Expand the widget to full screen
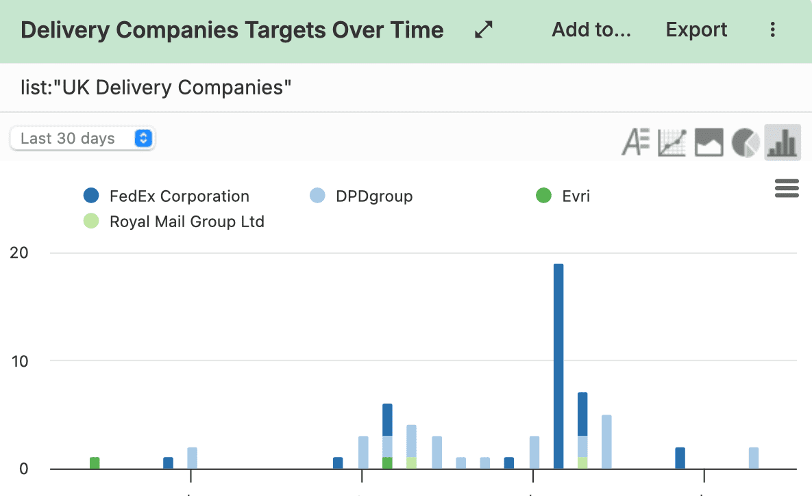 click(x=483, y=30)
